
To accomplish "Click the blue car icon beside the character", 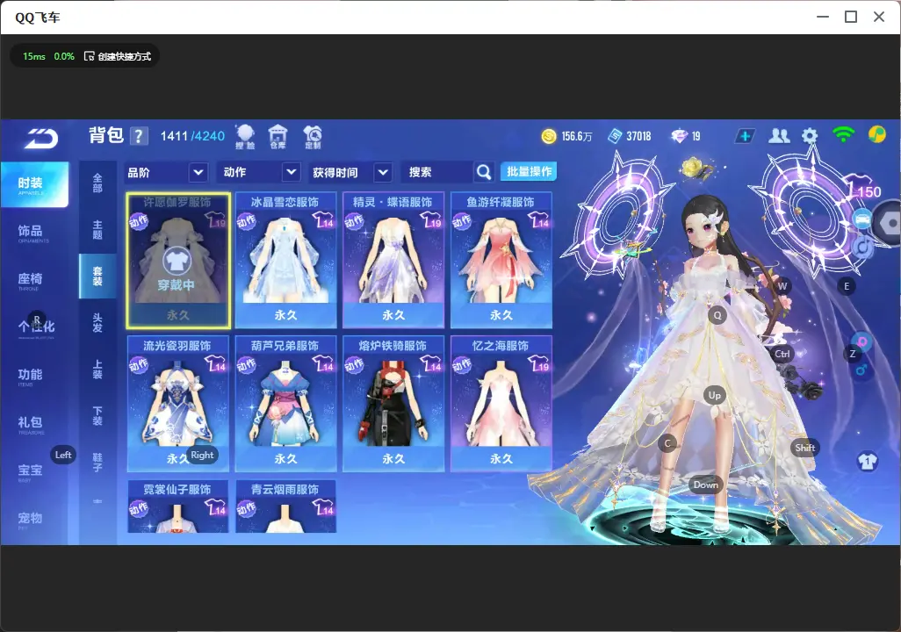I will click(x=862, y=219).
